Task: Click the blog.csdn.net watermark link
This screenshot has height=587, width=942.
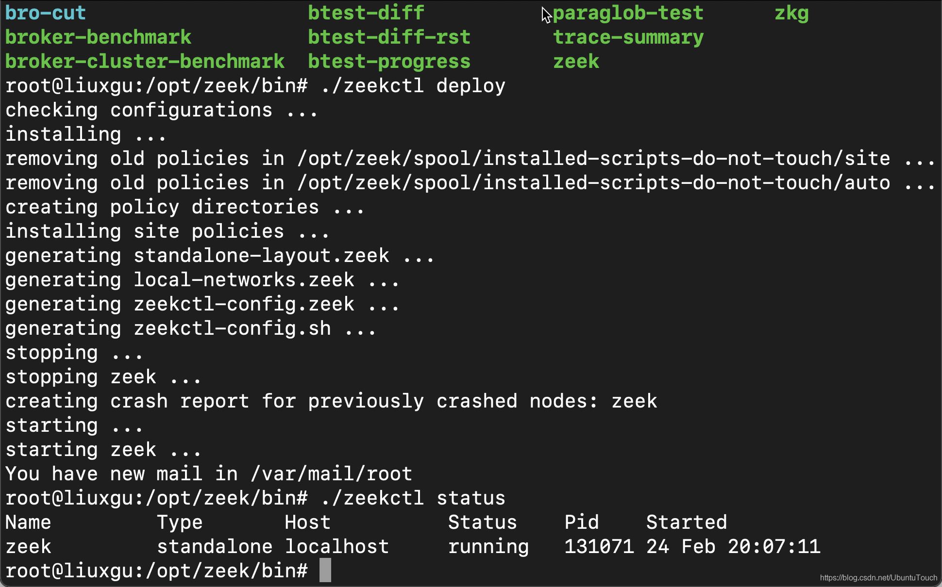Action: 878,578
